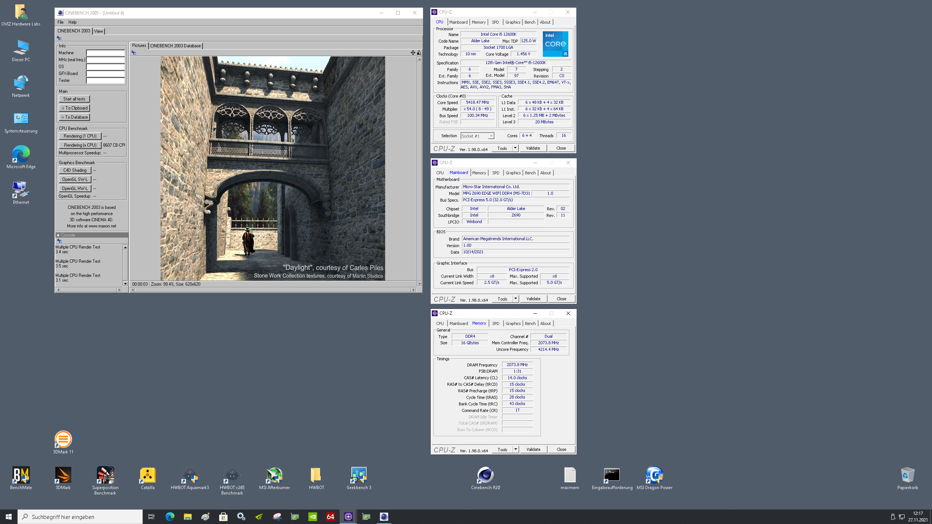Run OpenGL HW-L benchmark
Viewport: 932px width, 524px height.
pyautogui.click(x=75, y=188)
